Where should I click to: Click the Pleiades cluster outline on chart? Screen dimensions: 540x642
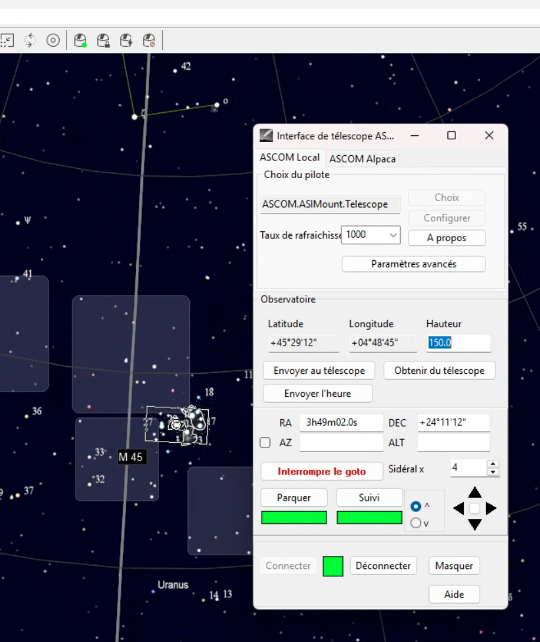(x=177, y=424)
